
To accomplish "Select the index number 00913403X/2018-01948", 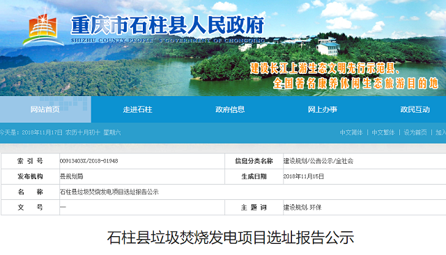I will (x=89, y=161).
